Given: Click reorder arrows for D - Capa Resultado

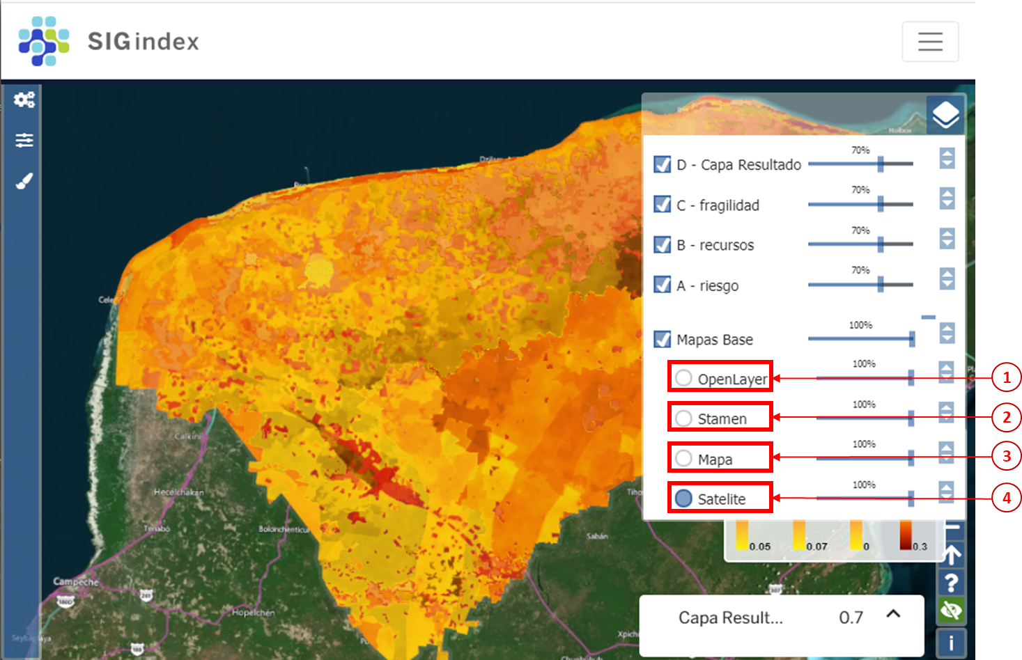Looking at the screenshot, I should click(x=947, y=159).
